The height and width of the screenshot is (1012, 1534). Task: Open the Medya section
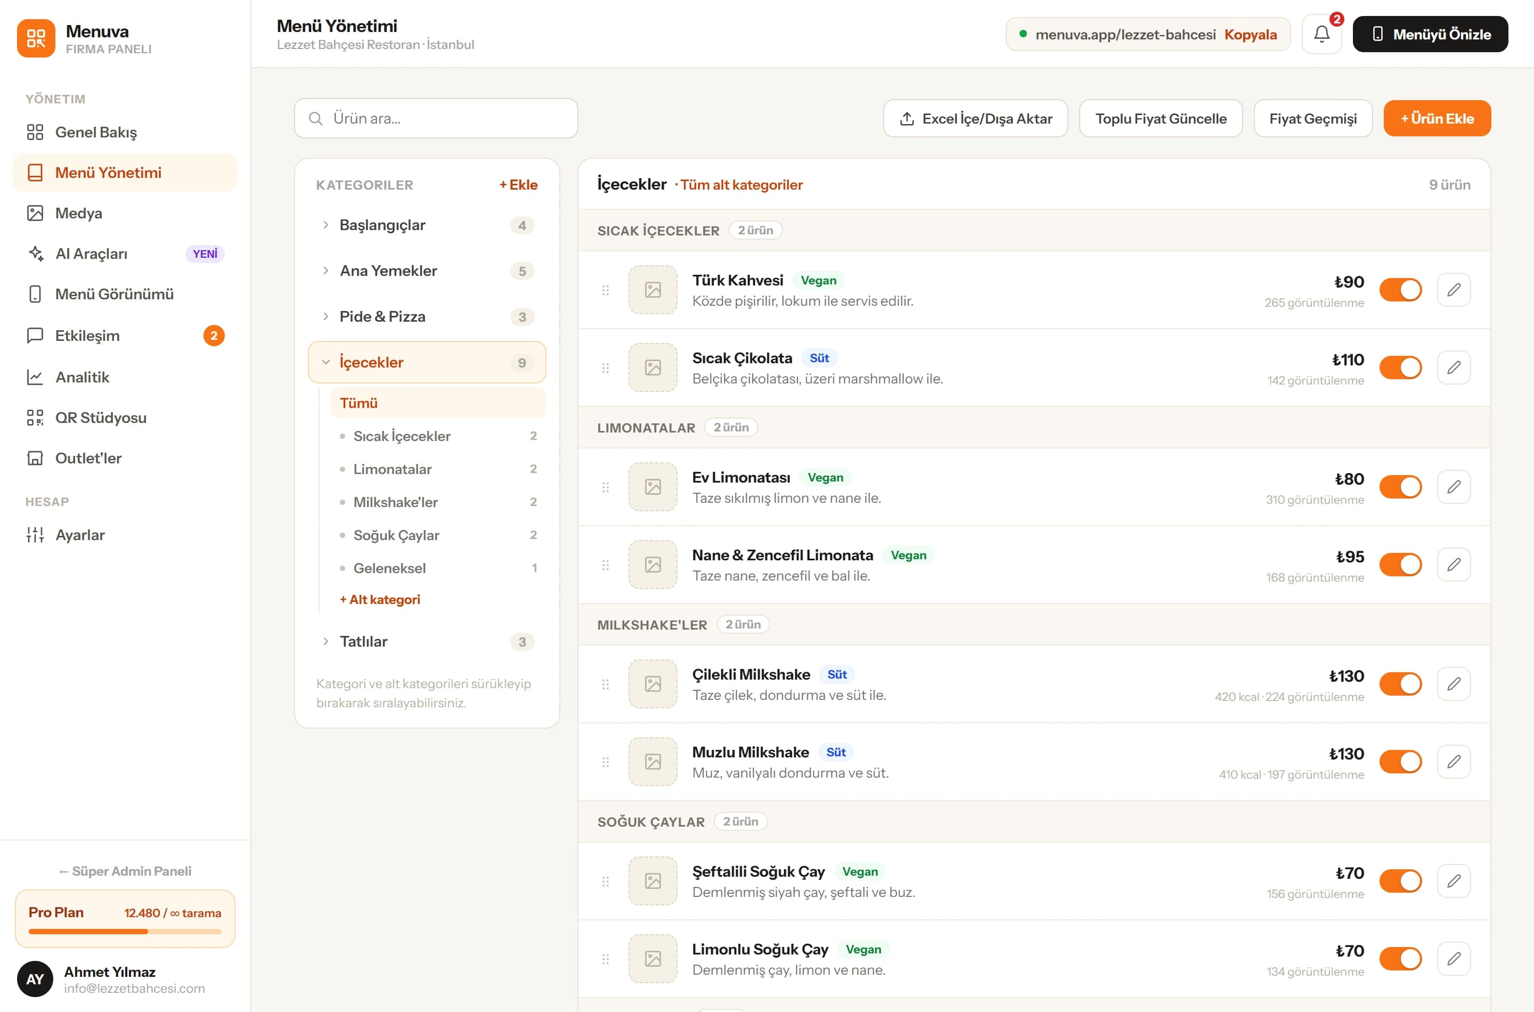pyautogui.click(x=125, y=213)
